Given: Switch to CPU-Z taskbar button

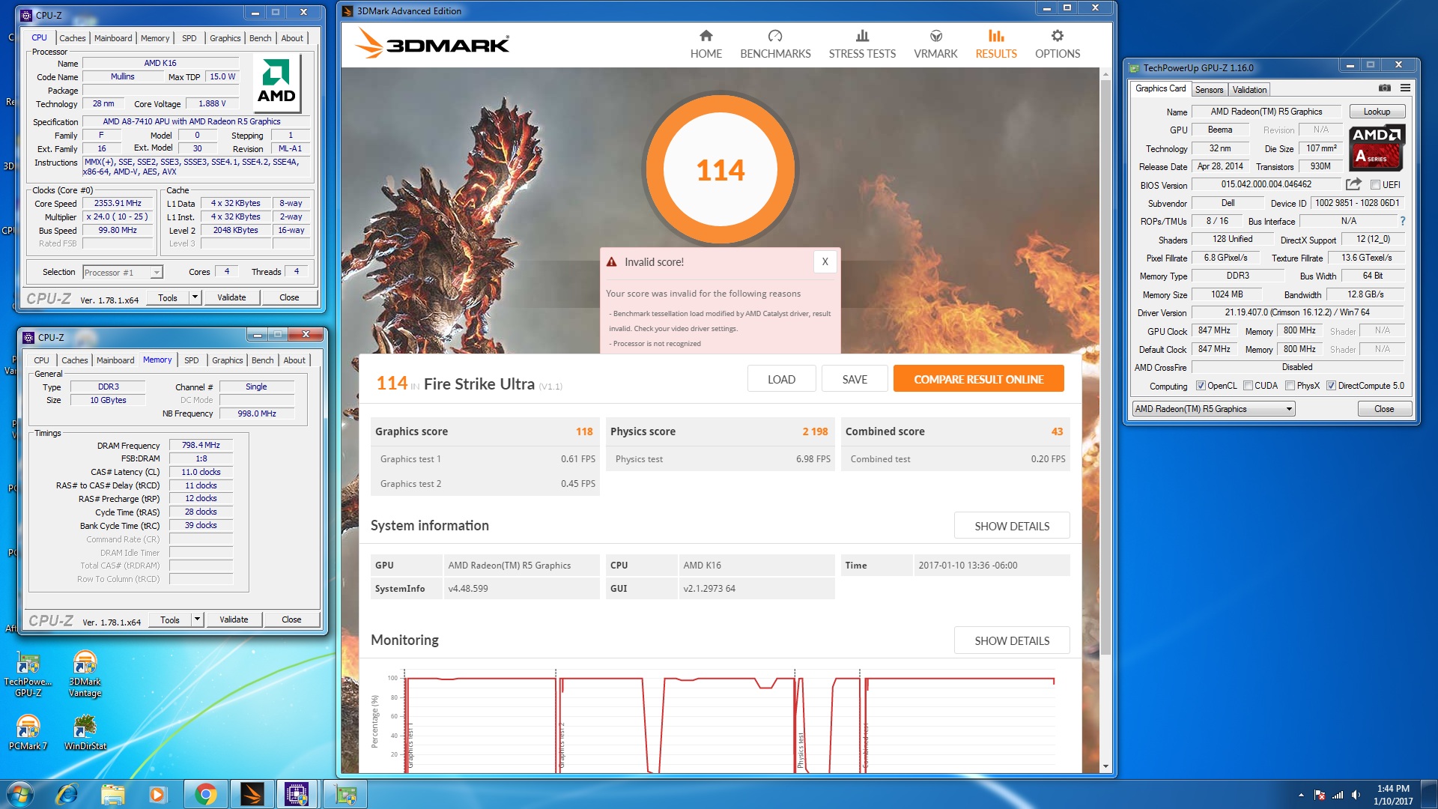Looking at the screenshot, I should coord(297,794).
